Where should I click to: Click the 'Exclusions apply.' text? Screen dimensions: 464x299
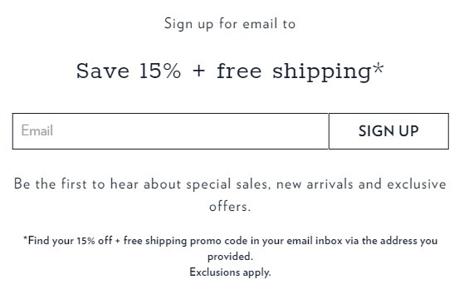point(230,272)
